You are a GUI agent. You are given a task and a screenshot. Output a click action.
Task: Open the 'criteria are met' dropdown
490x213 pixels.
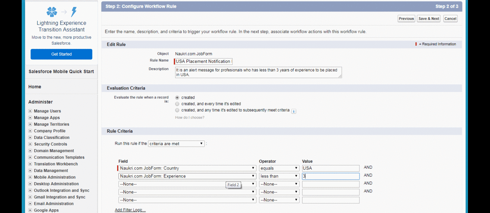point(176,144)
